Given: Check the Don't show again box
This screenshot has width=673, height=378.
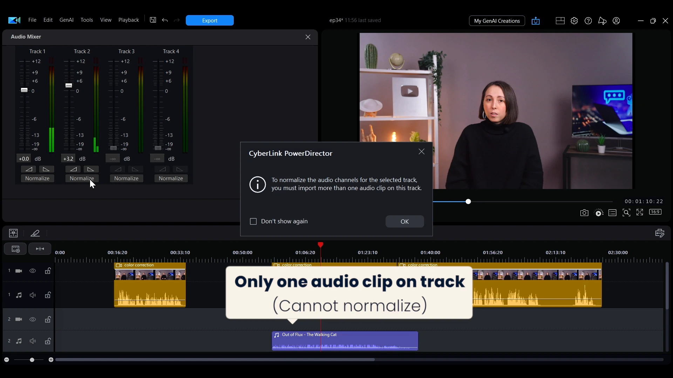Looking at the screenshot, I should 253,222.
